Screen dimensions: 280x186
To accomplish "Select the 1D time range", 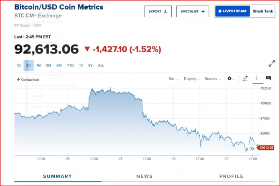I will (19, 66).
